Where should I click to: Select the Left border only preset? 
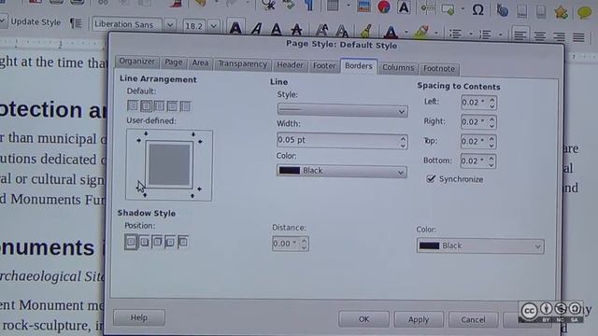185,106
